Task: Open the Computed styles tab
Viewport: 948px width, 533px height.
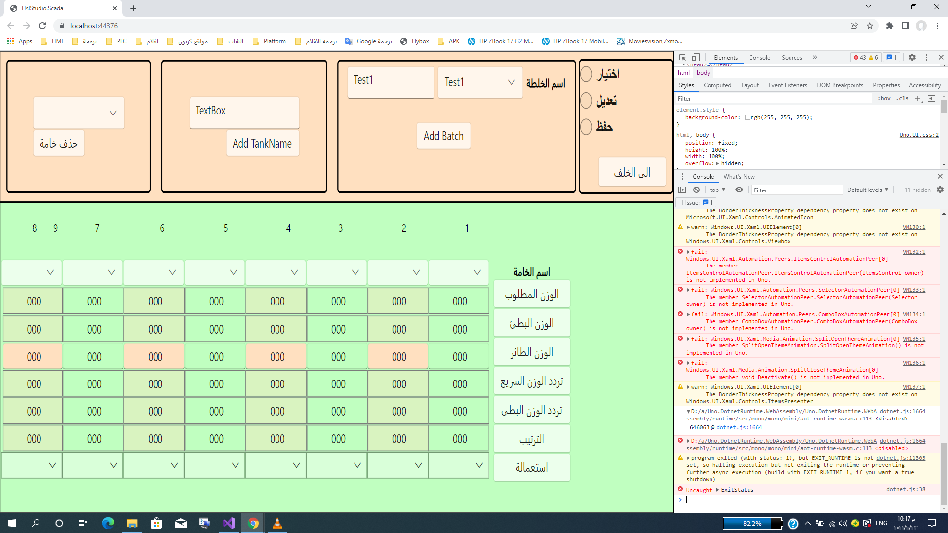Action: [717, 85]
